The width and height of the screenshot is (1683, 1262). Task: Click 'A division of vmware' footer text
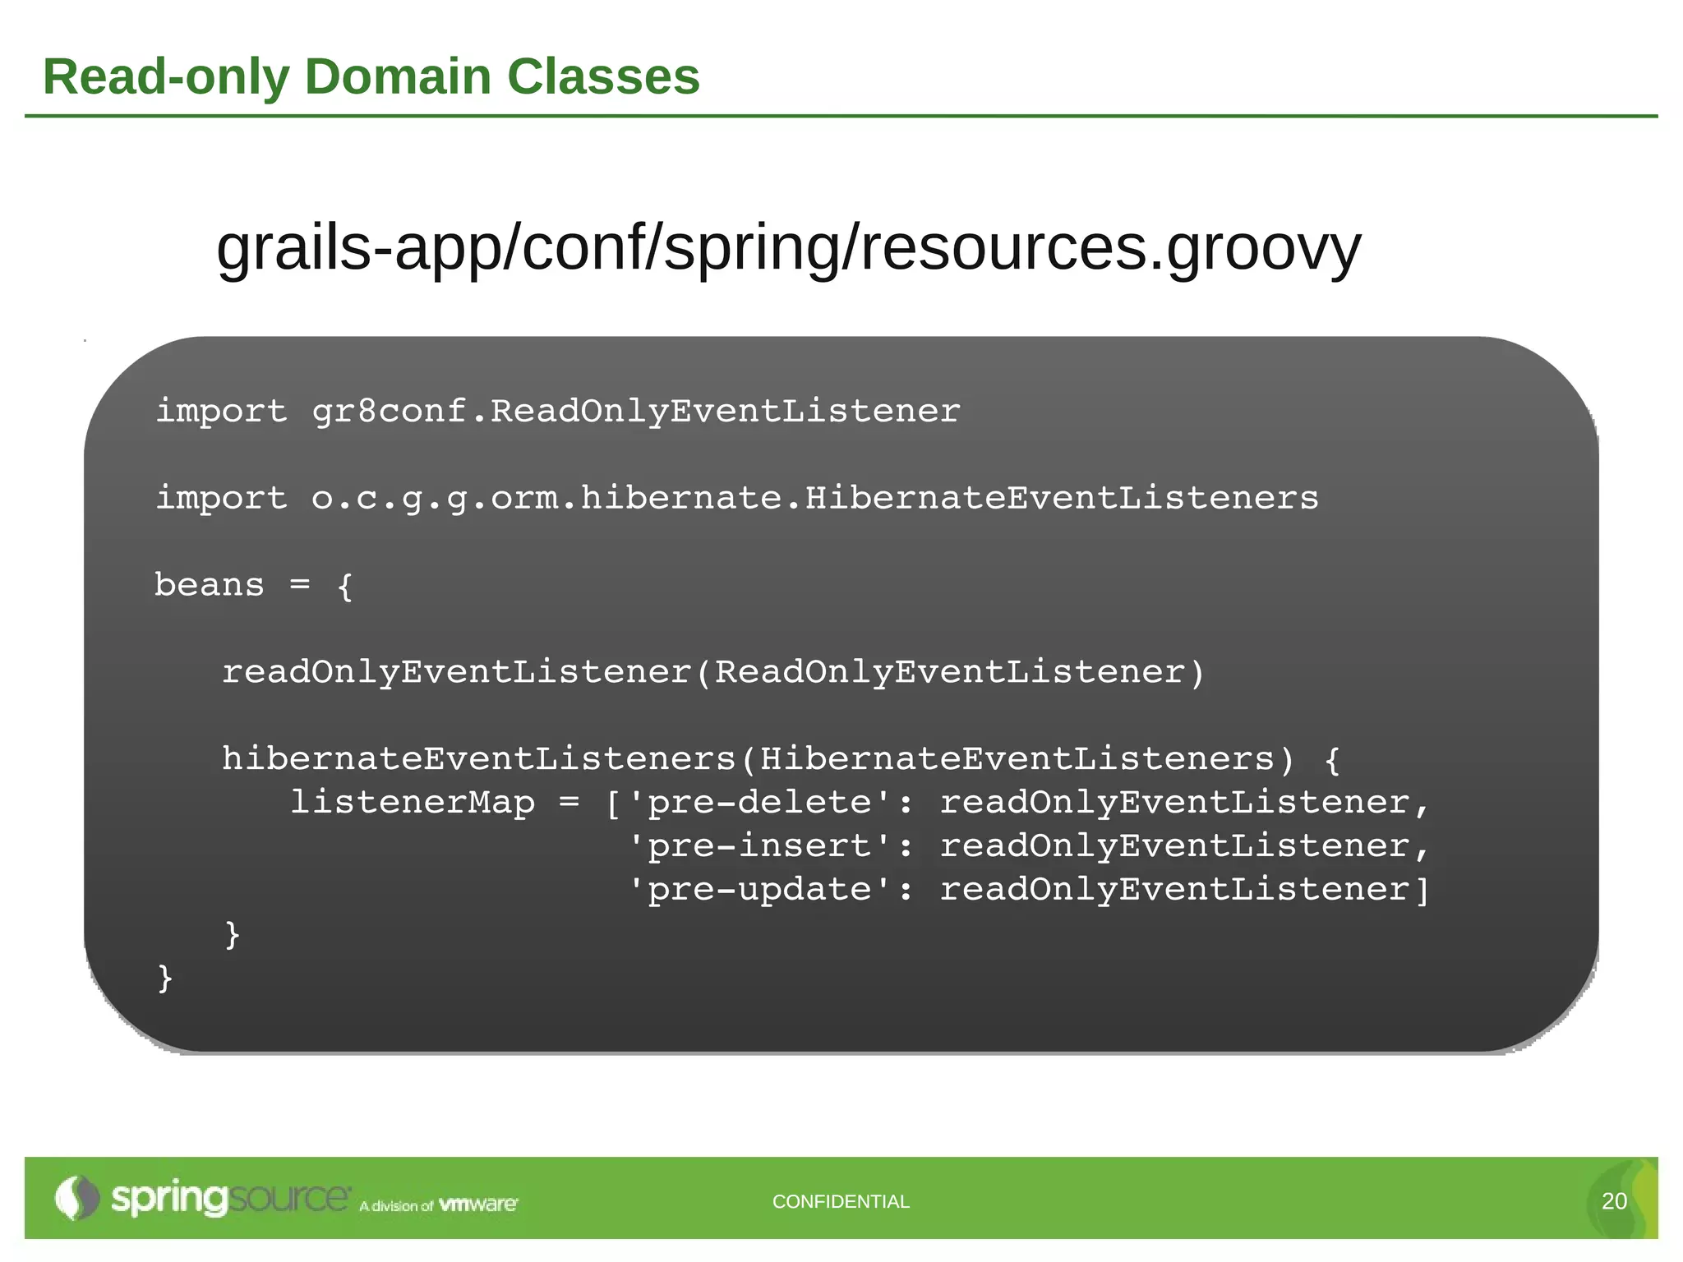pos(439,1205)
